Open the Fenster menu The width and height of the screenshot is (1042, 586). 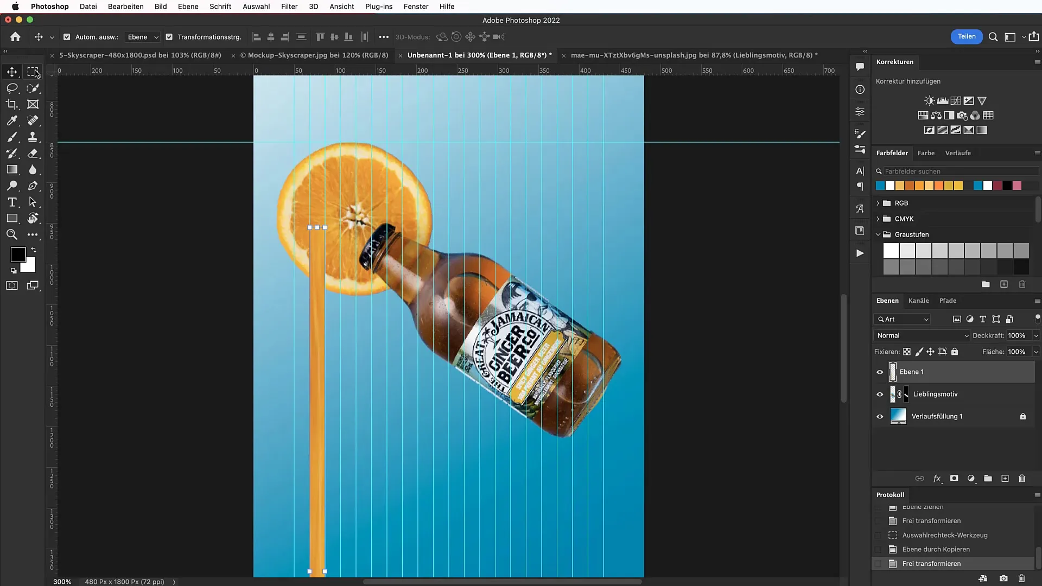[416, 7]
